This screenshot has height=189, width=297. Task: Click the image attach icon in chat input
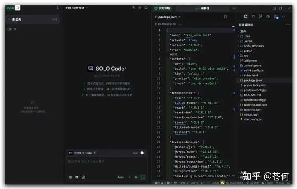tap(83, 177)
